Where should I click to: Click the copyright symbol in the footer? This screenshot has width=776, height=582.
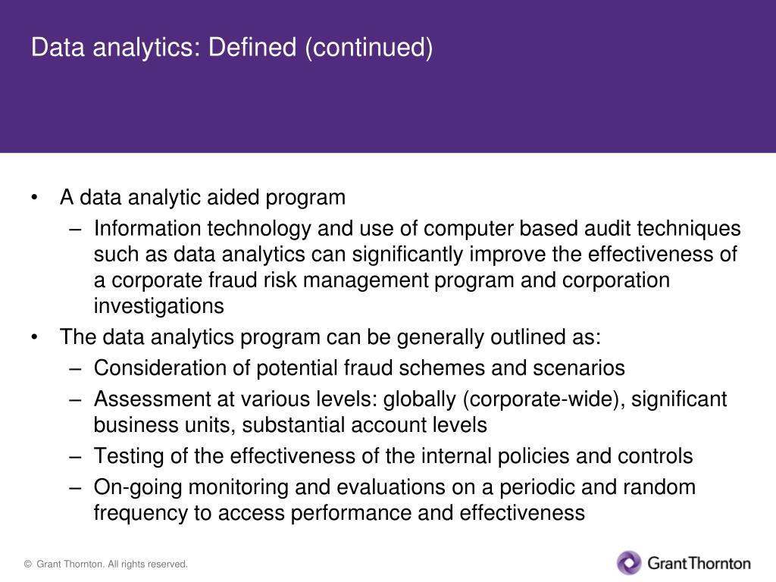point(28,564)
